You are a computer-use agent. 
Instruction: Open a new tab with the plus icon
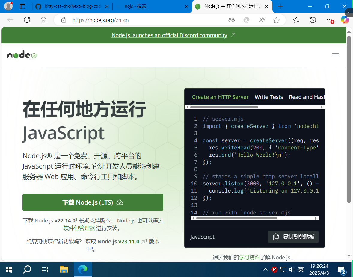(280, 6)
